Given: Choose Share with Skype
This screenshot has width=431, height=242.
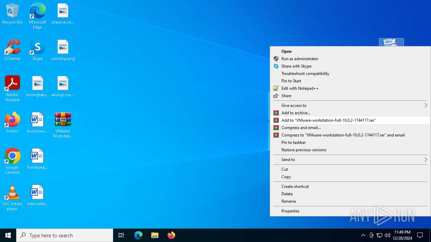Looking at the screenshot, I should 350,66.
